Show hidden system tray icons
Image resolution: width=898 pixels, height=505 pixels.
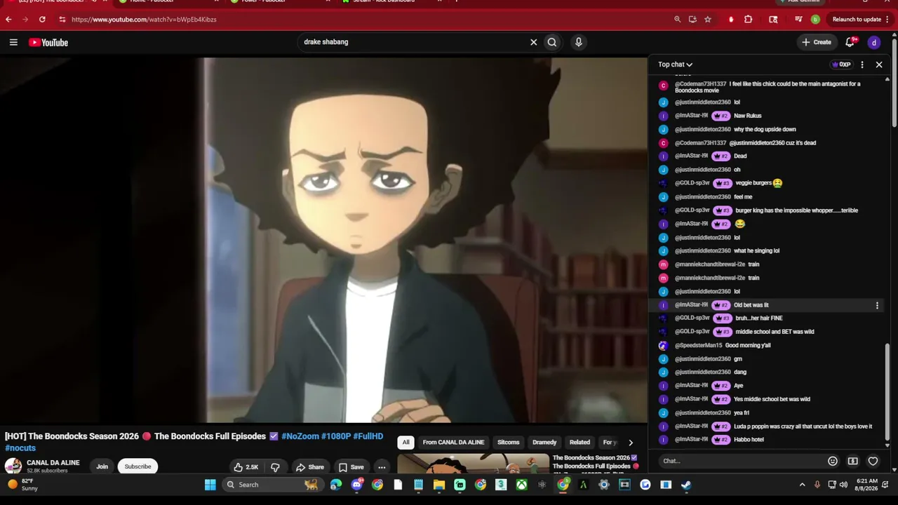click(x=802, y=485)
